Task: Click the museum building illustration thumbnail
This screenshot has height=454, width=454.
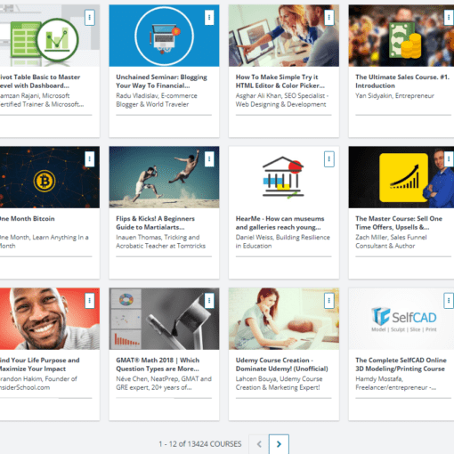Action: 284,177
